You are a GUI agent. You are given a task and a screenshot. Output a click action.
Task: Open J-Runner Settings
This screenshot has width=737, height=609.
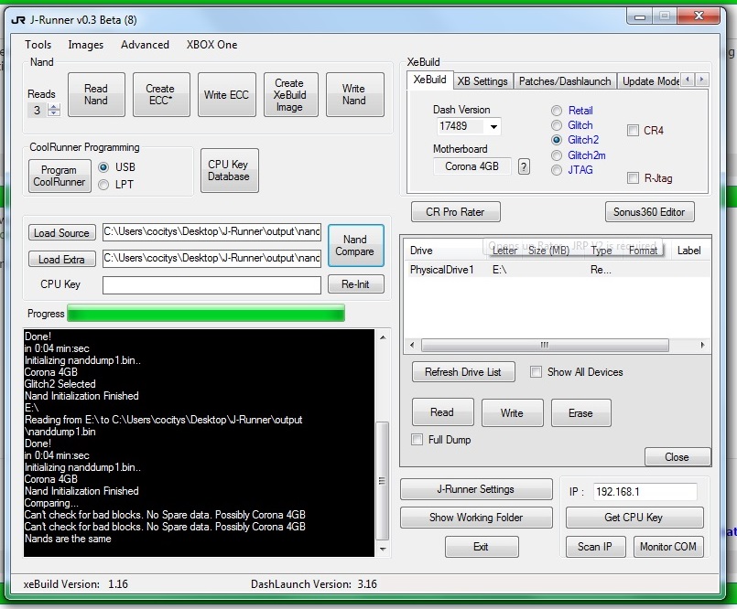(476, 489)
